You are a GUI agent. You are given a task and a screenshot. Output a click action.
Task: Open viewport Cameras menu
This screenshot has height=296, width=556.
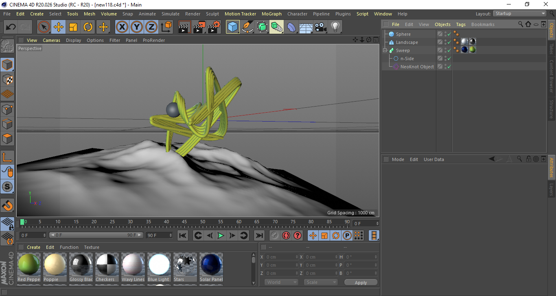pos(51,40)
